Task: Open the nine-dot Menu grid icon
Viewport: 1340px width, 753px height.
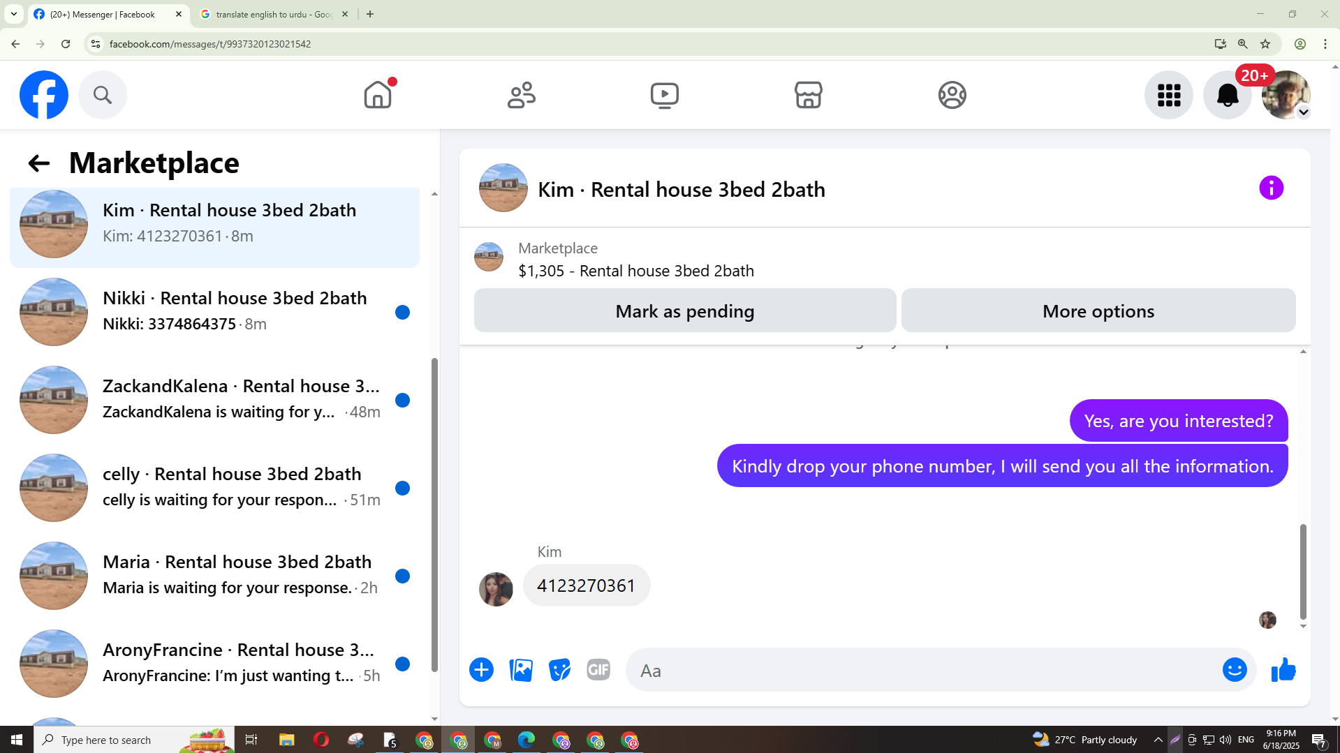Action: (x=1169, y=95)
